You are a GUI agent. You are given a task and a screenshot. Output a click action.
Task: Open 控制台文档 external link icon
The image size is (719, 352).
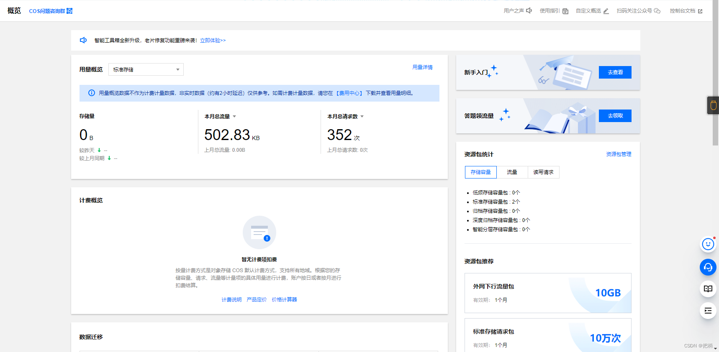700,11
